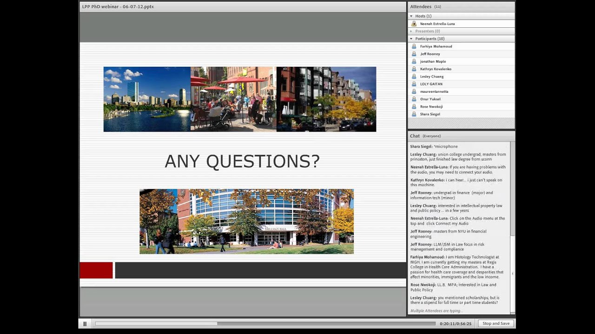Click the Shillman Hall campus photo
Viewport: 595px width, 334px height.
tap(246, 221)
